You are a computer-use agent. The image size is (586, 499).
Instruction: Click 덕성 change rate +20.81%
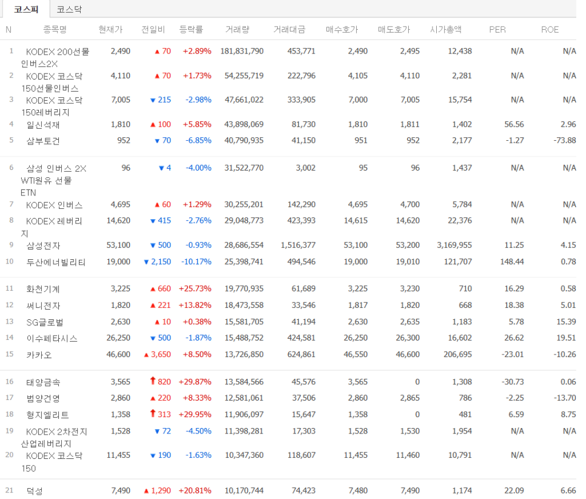195,490
